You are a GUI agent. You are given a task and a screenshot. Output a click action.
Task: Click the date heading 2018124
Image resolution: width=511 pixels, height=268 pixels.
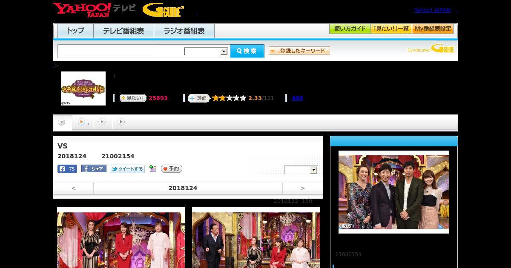click(x=183, y=188)
